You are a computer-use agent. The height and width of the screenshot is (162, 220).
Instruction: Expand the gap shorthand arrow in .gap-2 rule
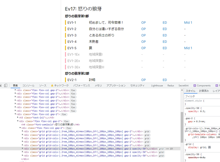(x=195, y=121)
